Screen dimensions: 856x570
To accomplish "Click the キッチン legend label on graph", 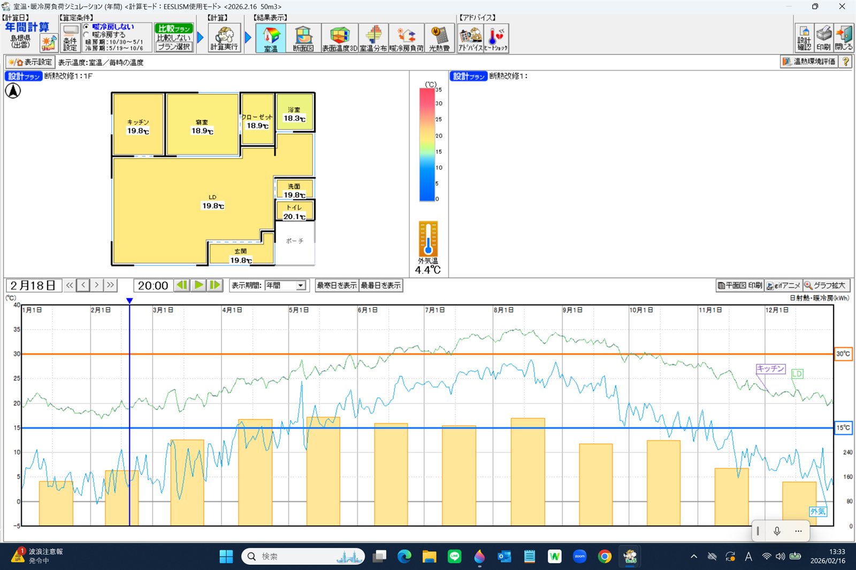I will [x=770, y=369].
